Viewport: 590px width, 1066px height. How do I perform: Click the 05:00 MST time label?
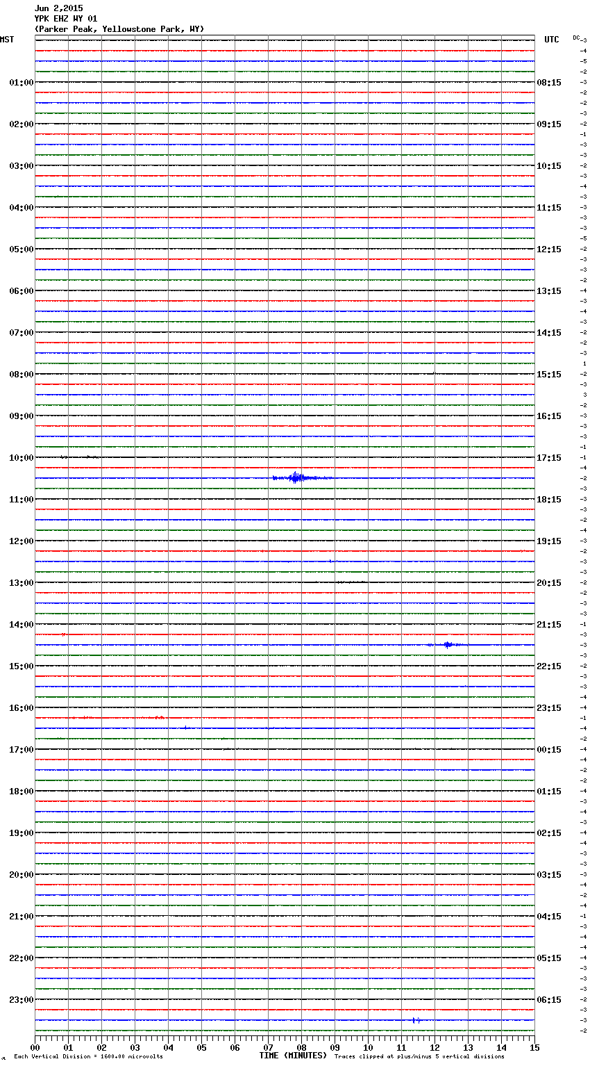(22, 249)
